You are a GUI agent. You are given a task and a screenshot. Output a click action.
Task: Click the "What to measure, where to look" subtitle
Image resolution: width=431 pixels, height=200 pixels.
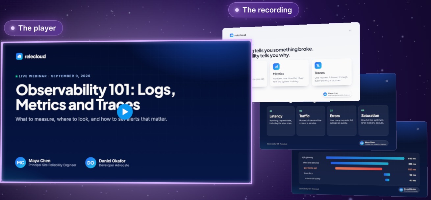click(91, 119)
